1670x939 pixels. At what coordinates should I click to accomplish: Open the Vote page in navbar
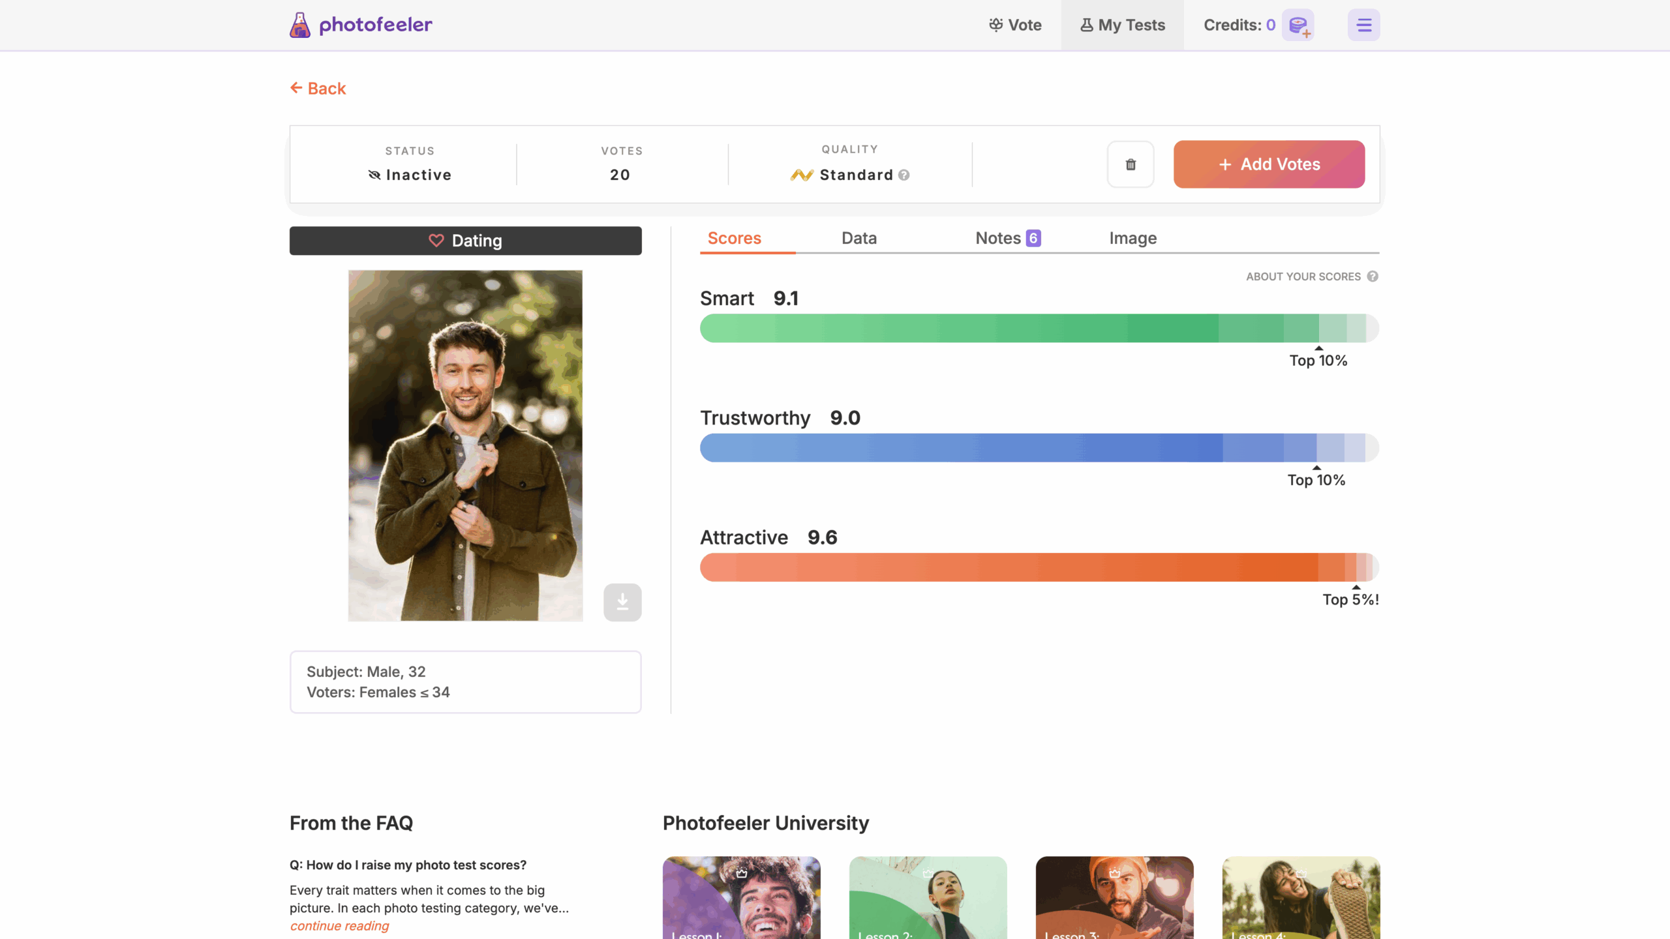(x=1016, y=25)
